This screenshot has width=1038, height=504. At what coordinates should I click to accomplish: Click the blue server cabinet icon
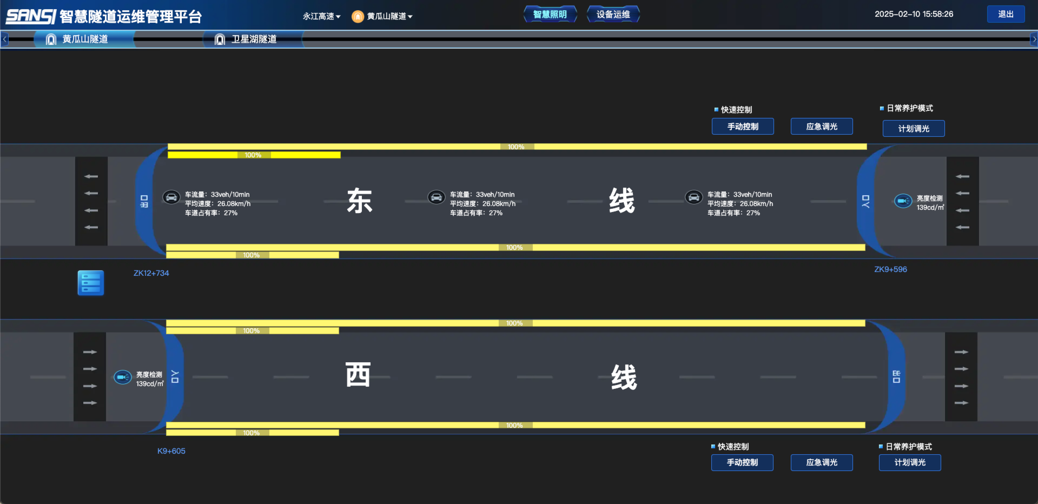click(x=91, y=283)
